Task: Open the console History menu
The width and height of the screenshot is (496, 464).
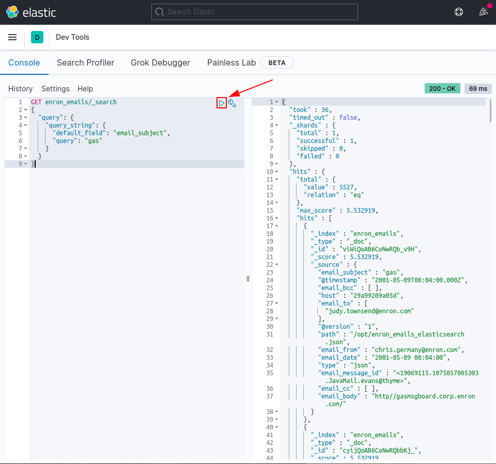Action: 20,89
